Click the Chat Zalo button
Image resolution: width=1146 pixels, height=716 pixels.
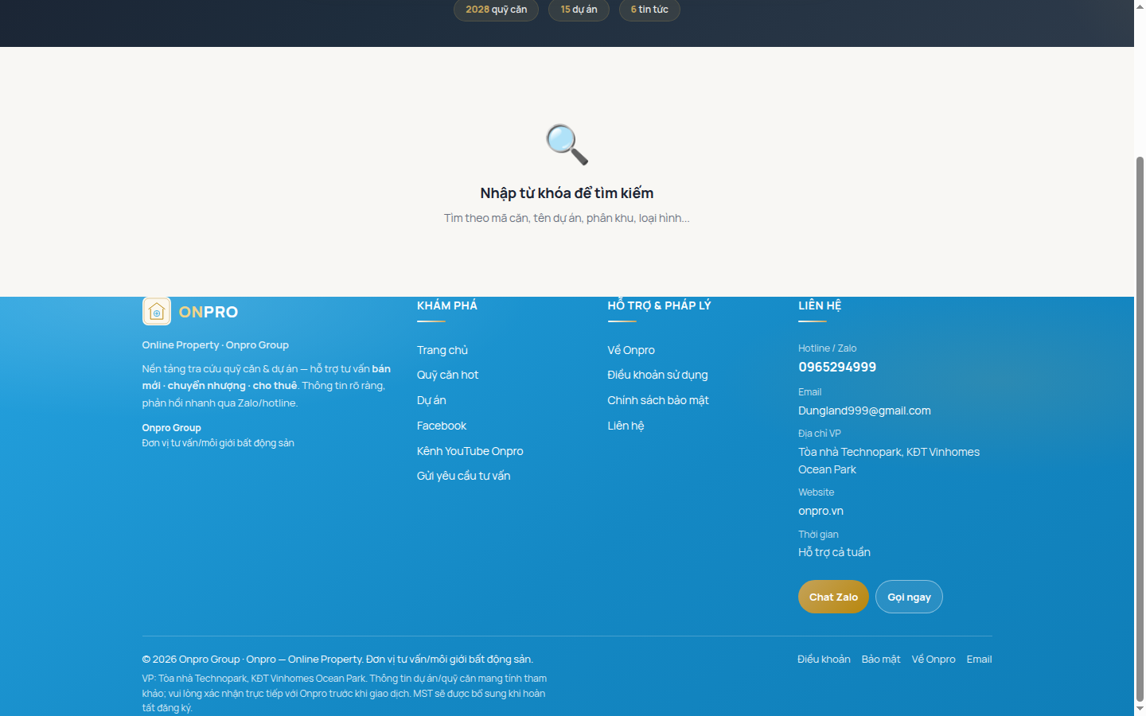[x=833, y=597]
